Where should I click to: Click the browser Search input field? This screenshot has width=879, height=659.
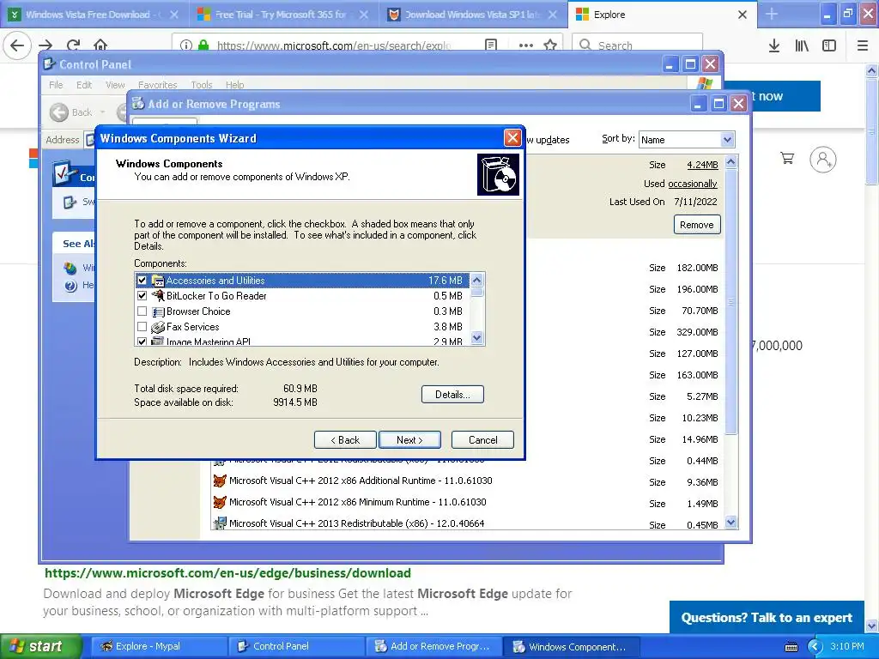click(x=638, y=45)
